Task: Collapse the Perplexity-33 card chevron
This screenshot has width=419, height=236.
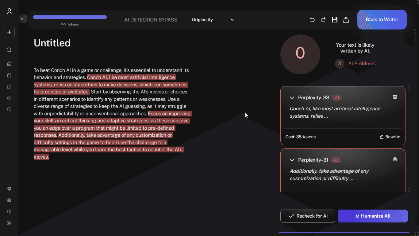Action: tap(292, 98)
